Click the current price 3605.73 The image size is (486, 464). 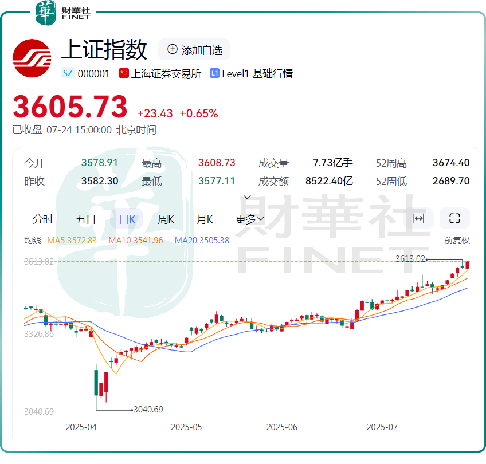(x=70, y=107)
